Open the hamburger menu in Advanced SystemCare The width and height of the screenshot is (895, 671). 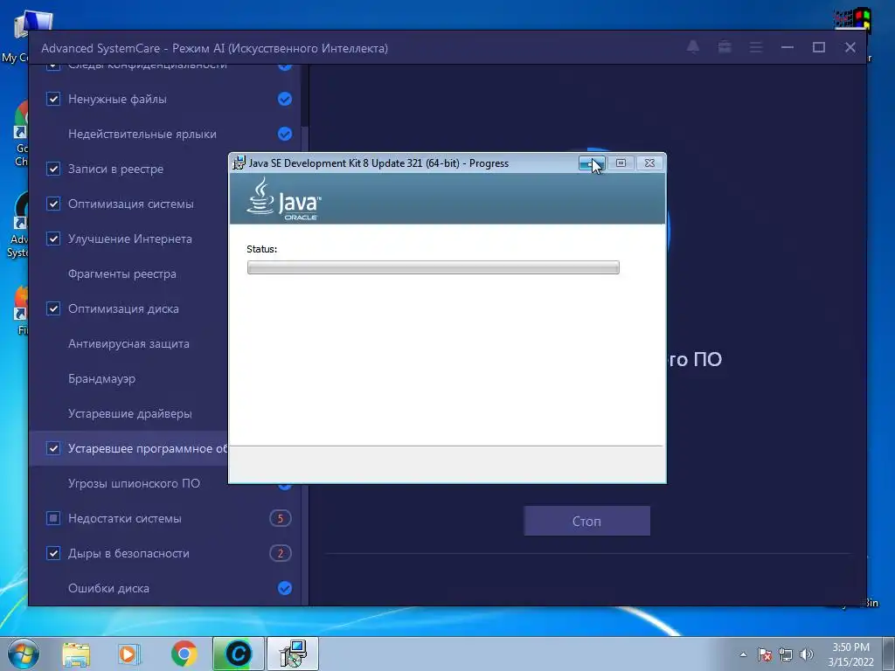(x=756, y=47)
